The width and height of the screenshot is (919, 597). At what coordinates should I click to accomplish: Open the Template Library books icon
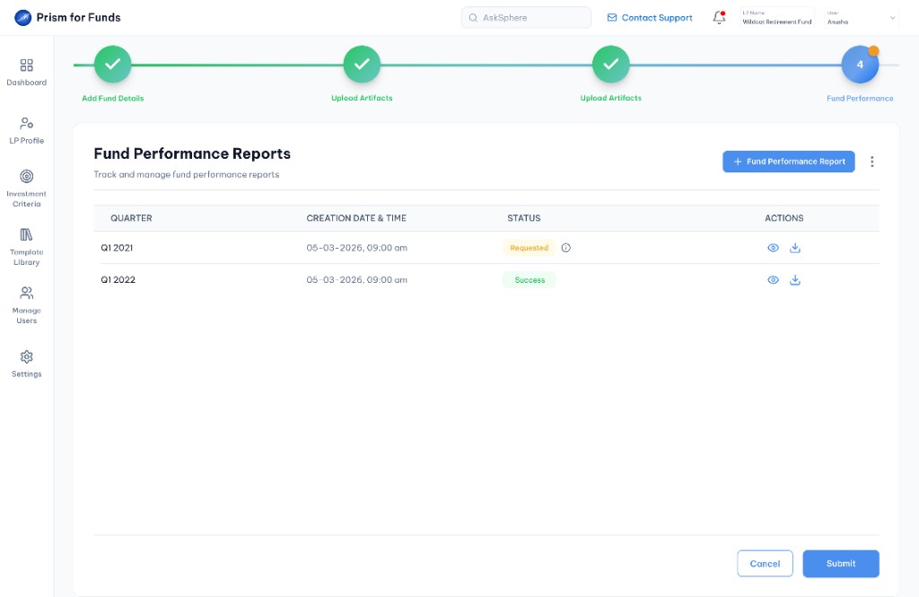26,234
